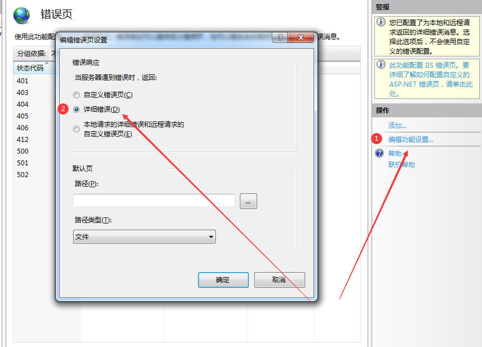Select the 详细错误 radio button

[76, 110]
